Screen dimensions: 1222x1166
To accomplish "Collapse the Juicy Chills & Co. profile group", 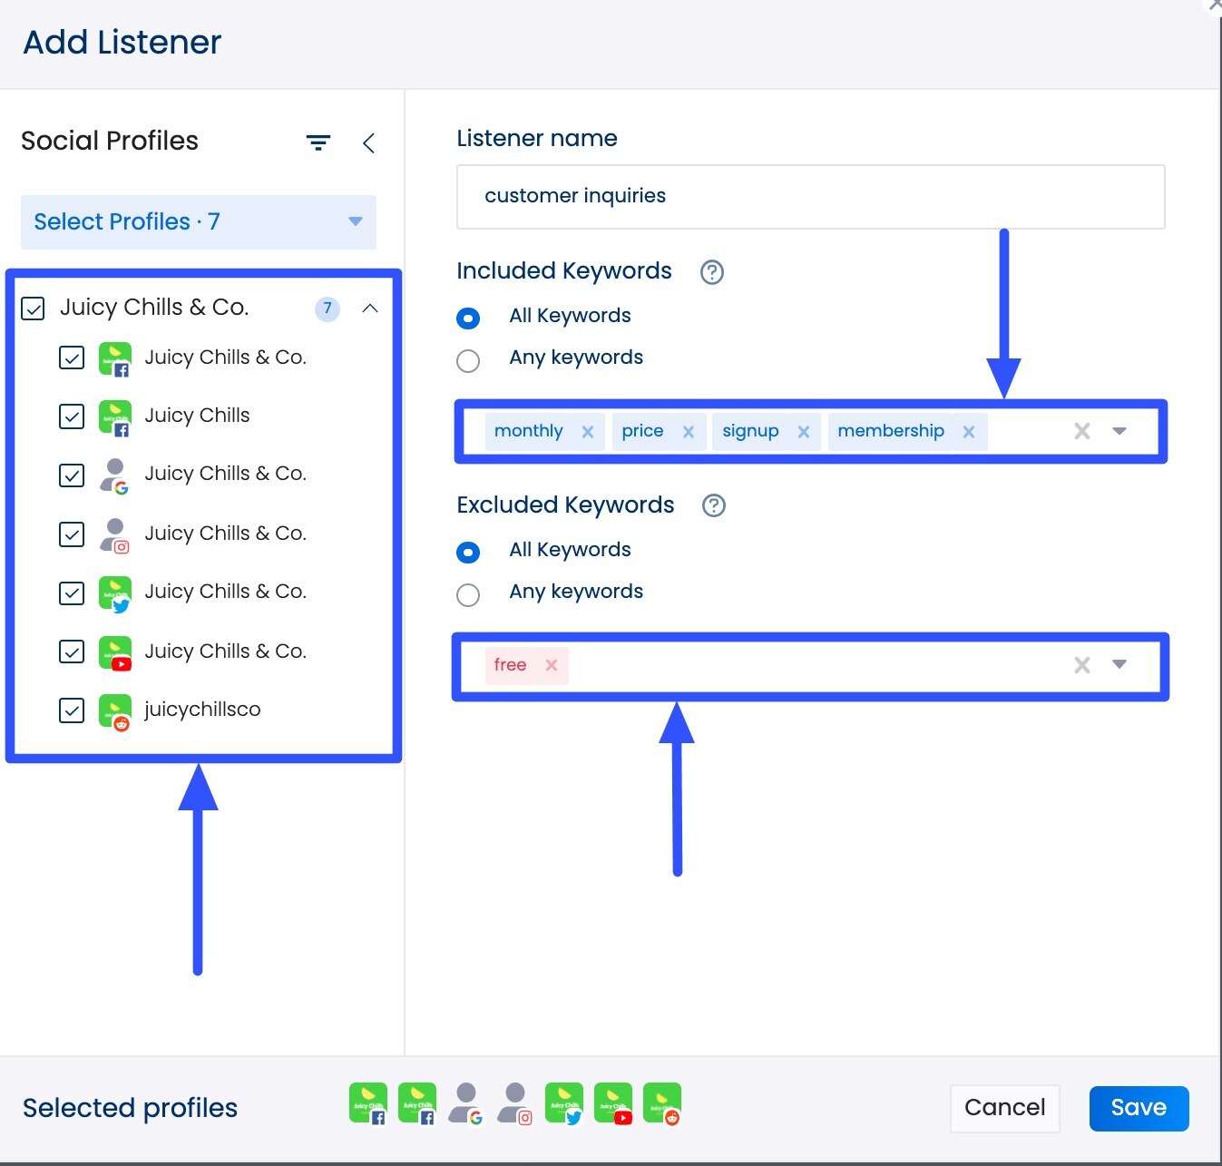I will click(370, 309).
